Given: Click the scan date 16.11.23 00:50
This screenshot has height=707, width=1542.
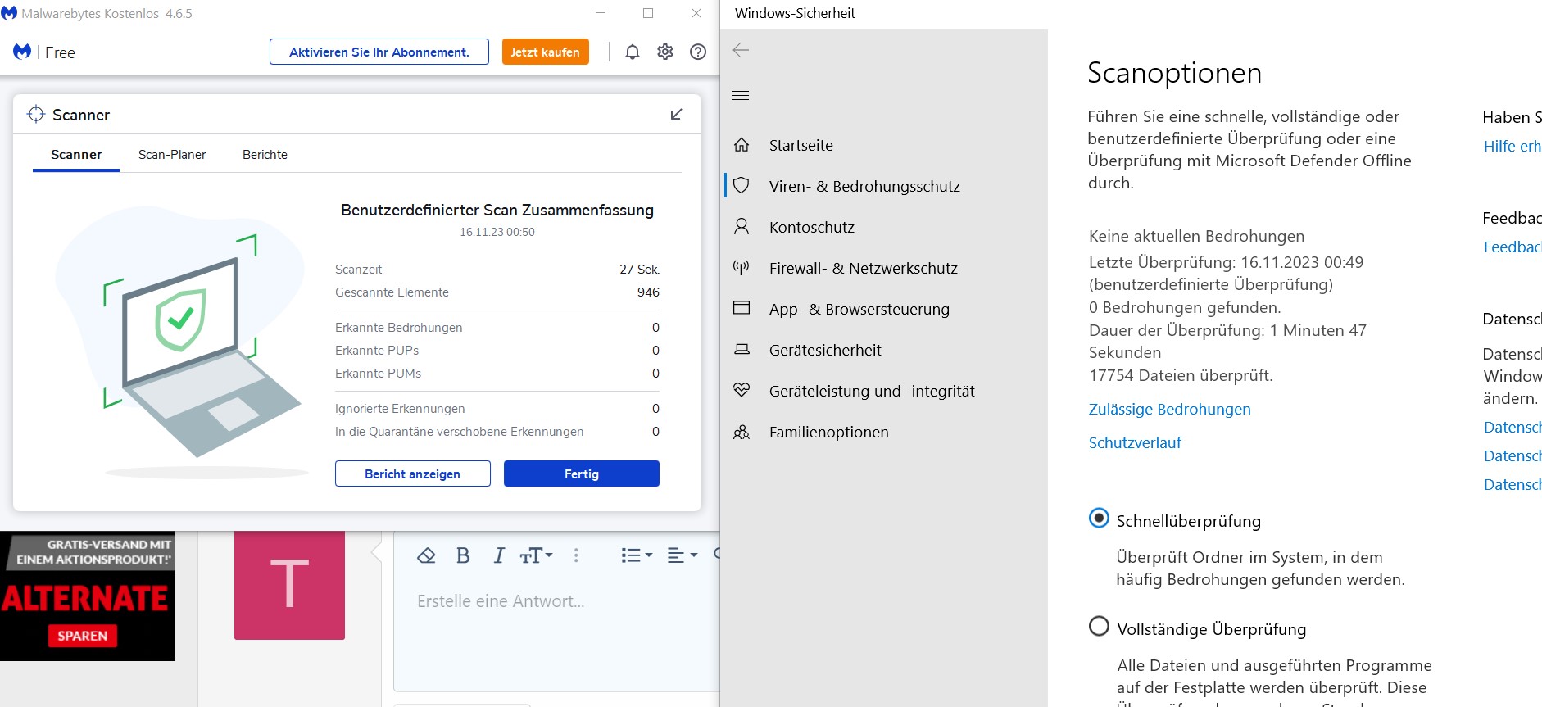Looking at the screenshot, I should coord(497,232).
